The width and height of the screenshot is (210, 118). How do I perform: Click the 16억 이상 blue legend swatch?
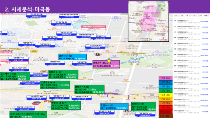pos(165,82)
